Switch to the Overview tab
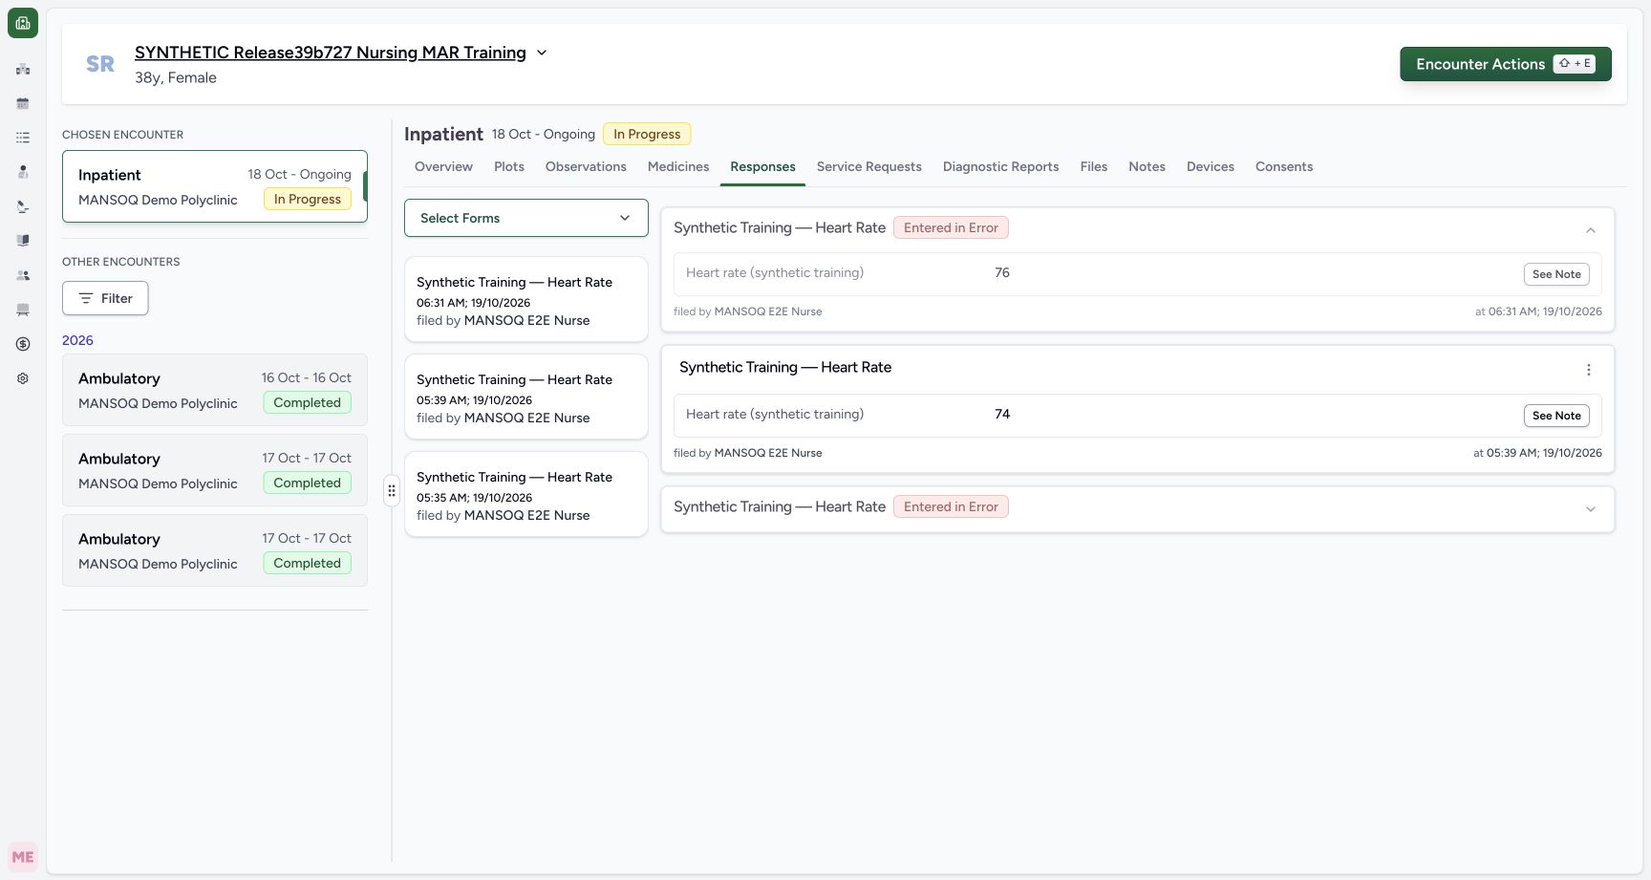The width and height of the screenshot is (1651, 880). [x=443, y=166]
